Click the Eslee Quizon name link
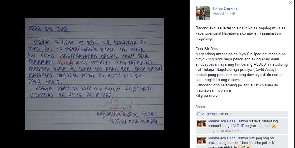Image resolution: width=295 pixels, height=148 pixels. click(x=225, y=8)
